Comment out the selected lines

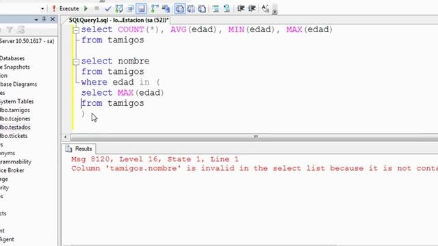[x=216, y=9]
